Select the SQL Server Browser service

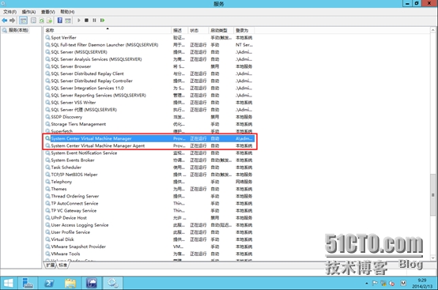[149, 66]
